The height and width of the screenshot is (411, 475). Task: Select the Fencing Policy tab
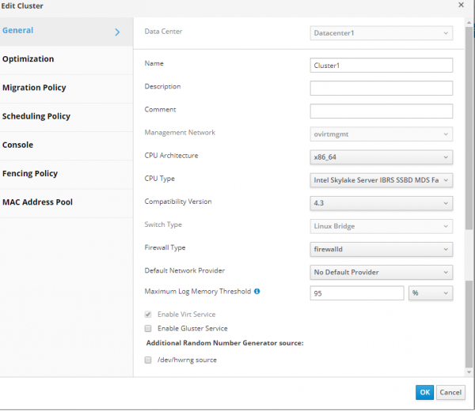(30, 173)
